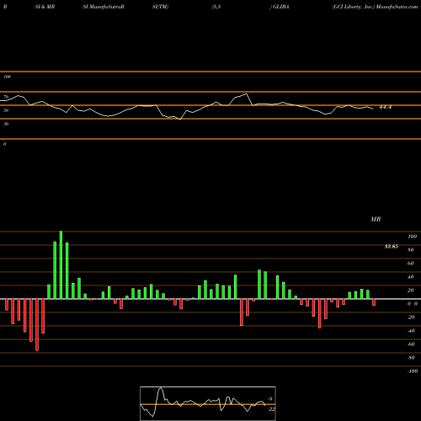This screenshot has width=421, height=421.
Task: Click the RSI value label 44.4
Action: (x=385, y=107)
